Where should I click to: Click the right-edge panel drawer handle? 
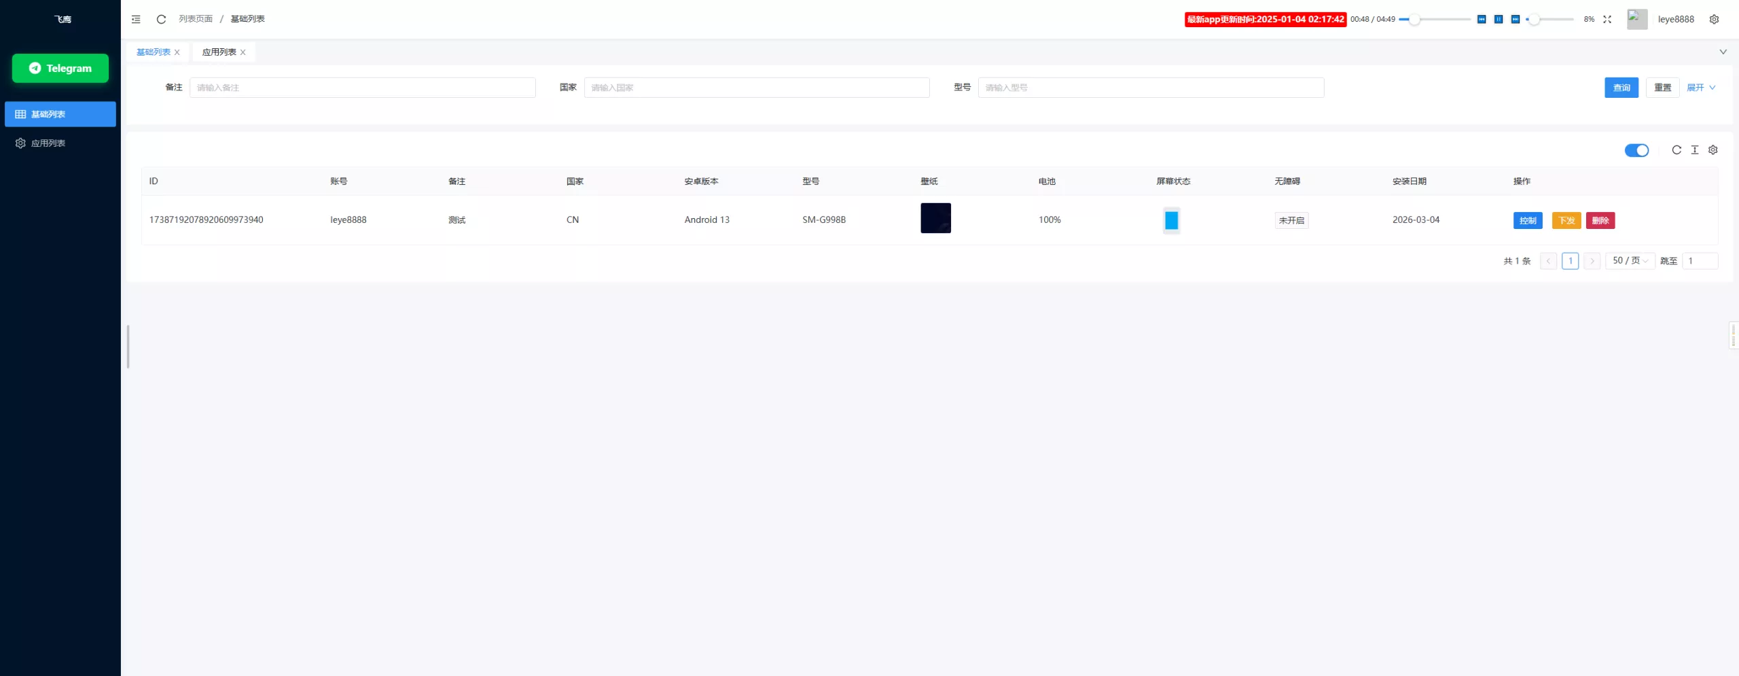(1734, 336)
